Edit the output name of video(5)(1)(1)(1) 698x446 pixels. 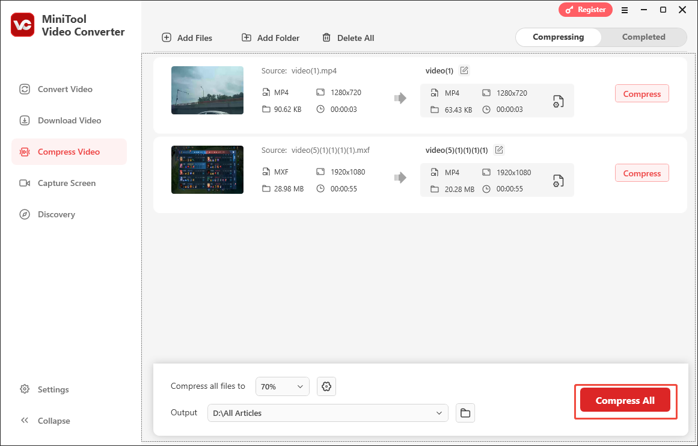499,150
